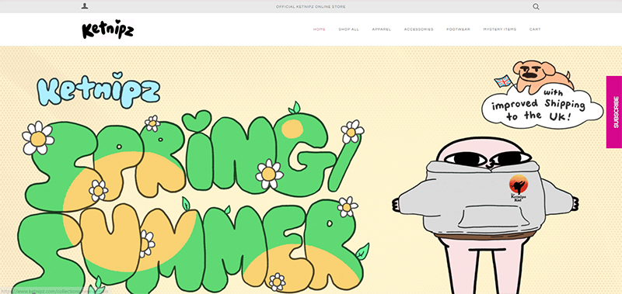Viewport: 622px width, 294px height.
Task: Open the Accessories menu
Action: point(419,29)
